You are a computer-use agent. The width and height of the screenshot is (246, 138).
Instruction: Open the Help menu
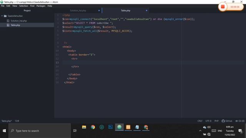(50, 6)
